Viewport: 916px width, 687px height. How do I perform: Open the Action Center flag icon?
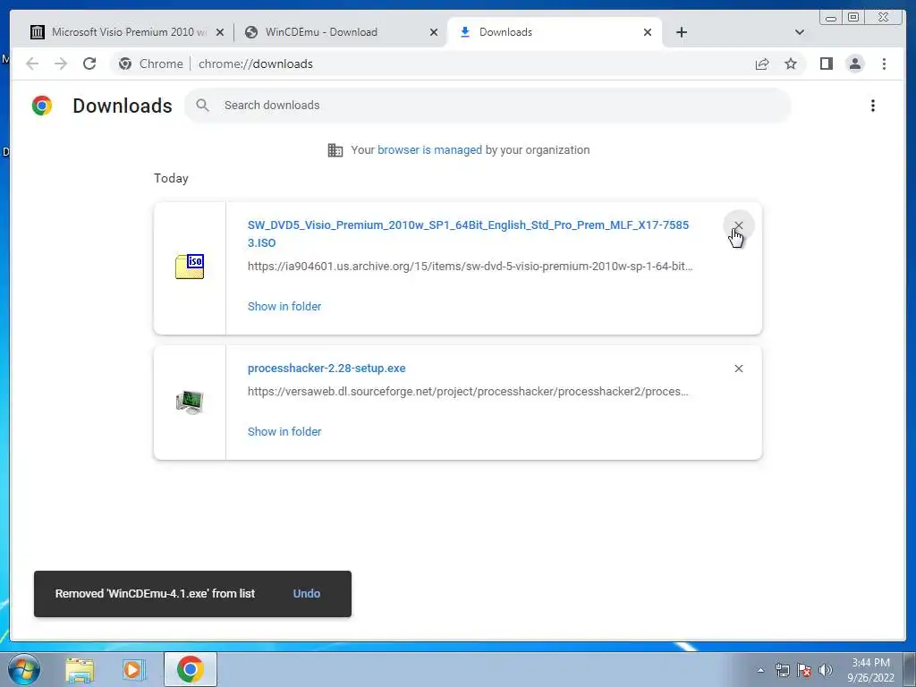point(804,670)
